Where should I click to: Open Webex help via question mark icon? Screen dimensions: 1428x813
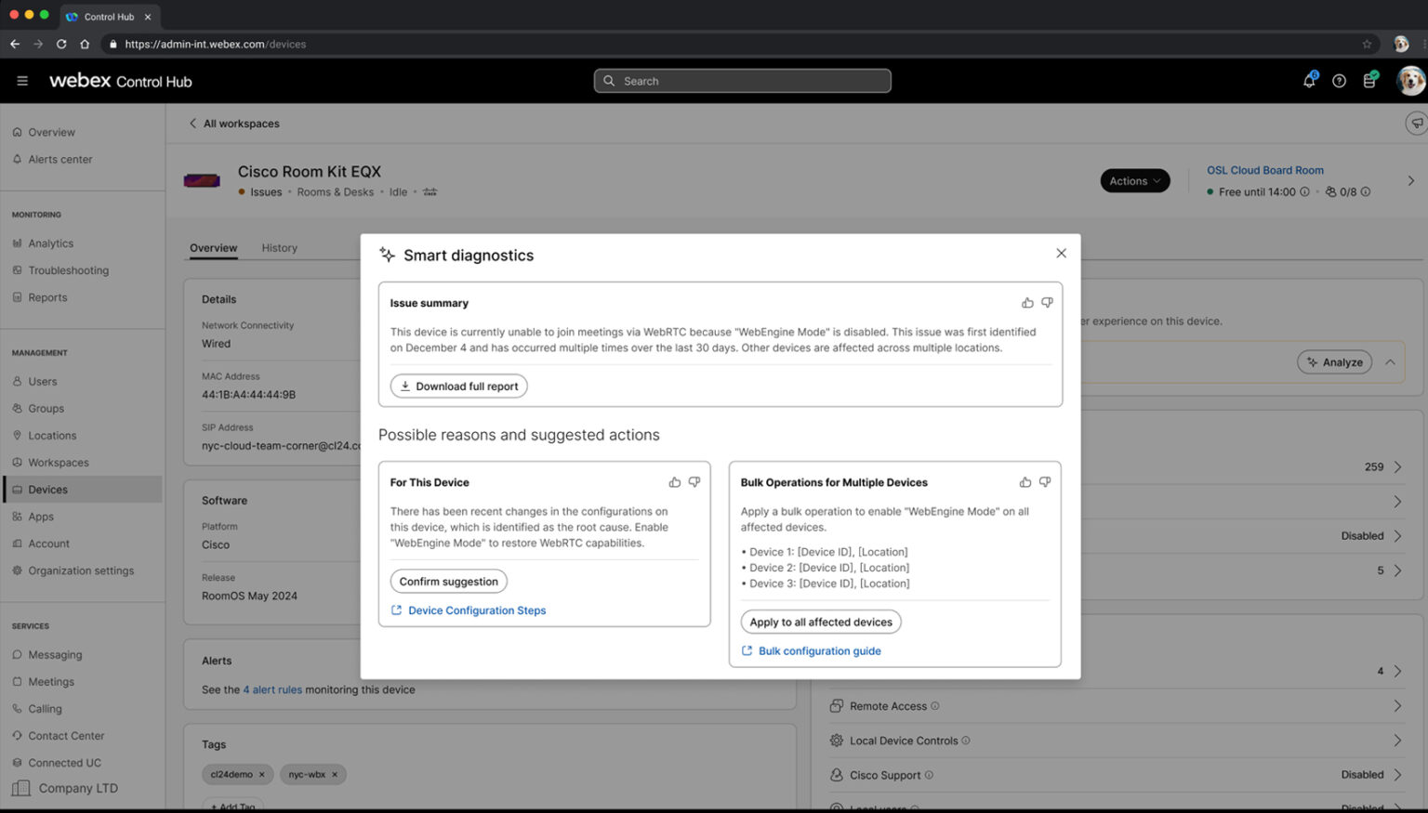point(1340,81)
